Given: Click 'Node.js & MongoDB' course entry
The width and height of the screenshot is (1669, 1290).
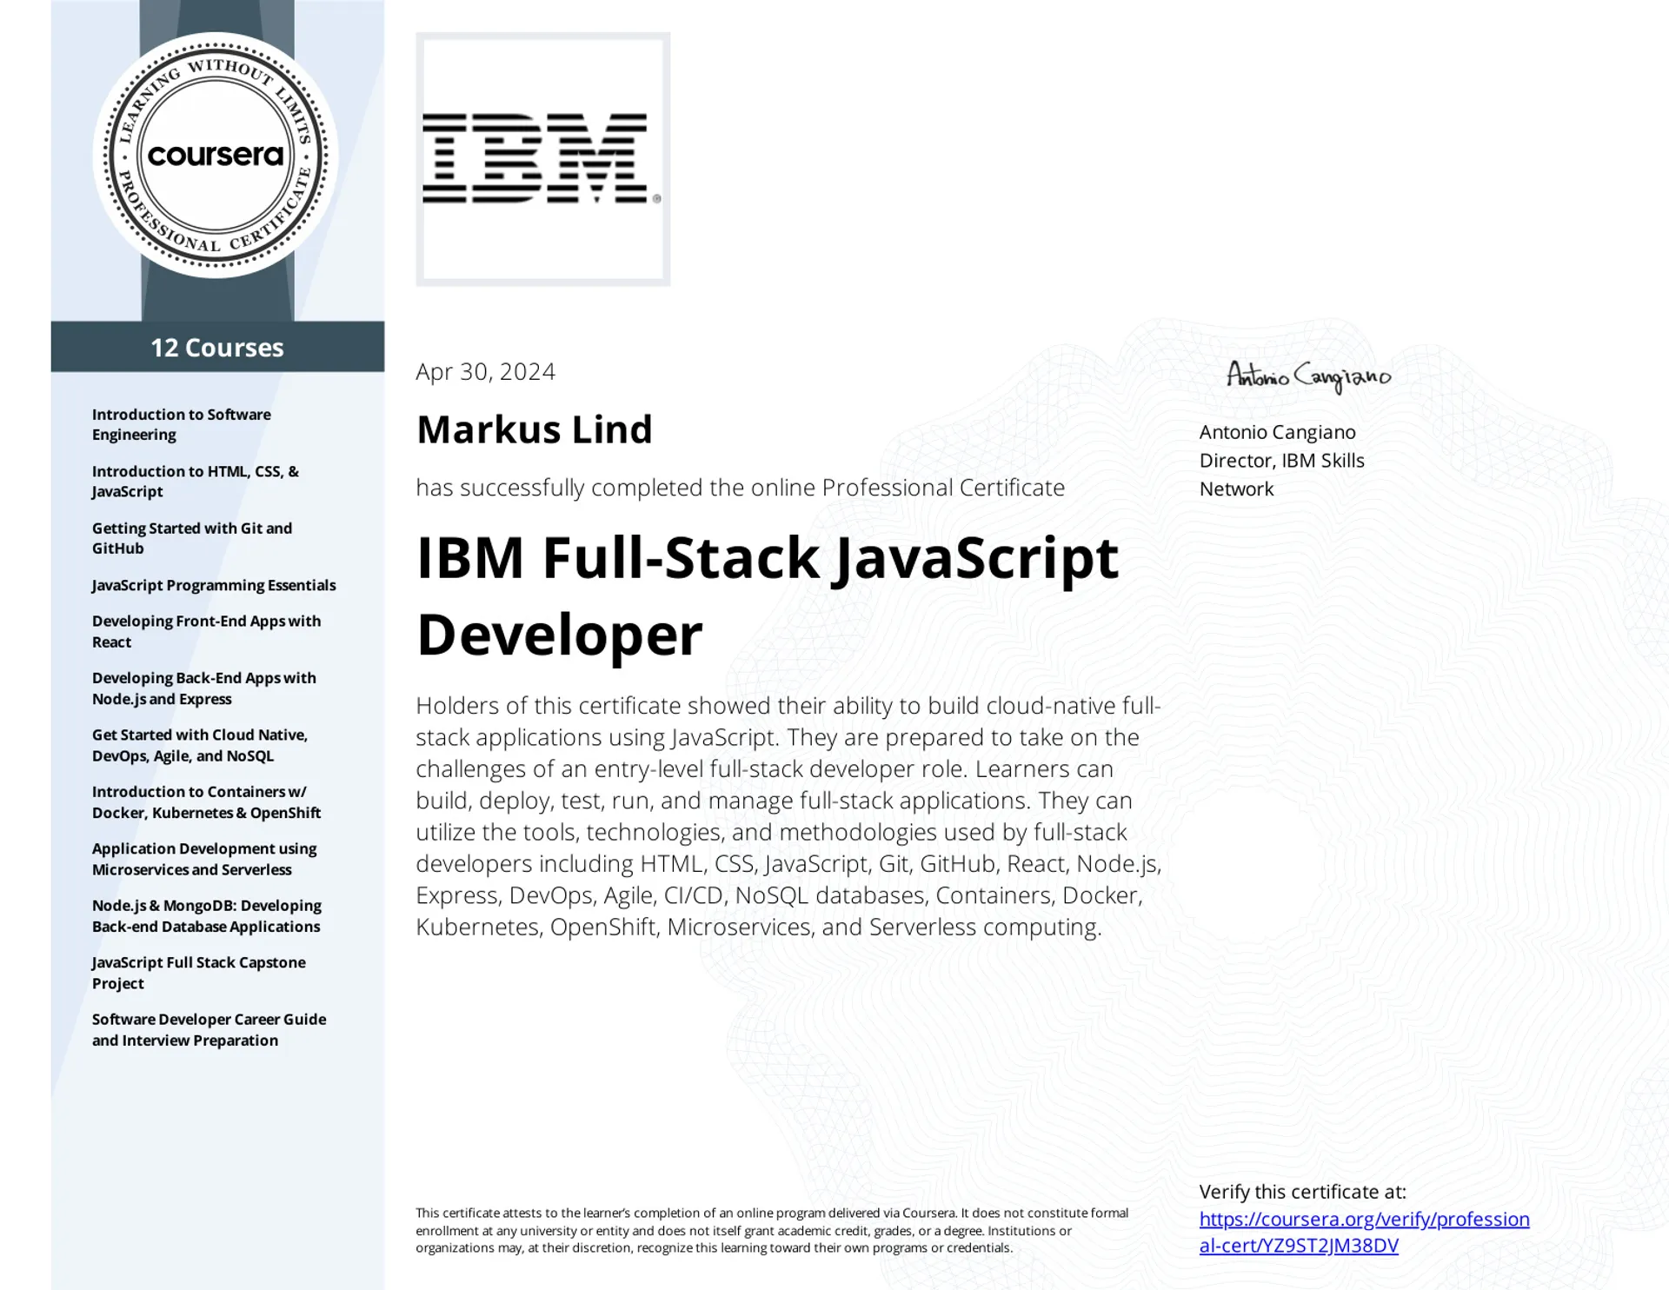Looking at the screenshot, I should (x=207, y=916).
